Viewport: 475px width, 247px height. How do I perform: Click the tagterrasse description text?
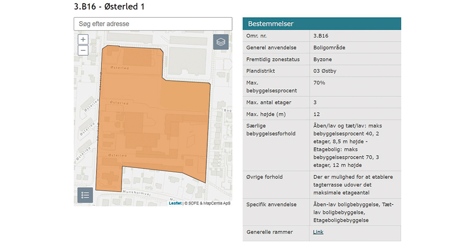click(353, 185)
